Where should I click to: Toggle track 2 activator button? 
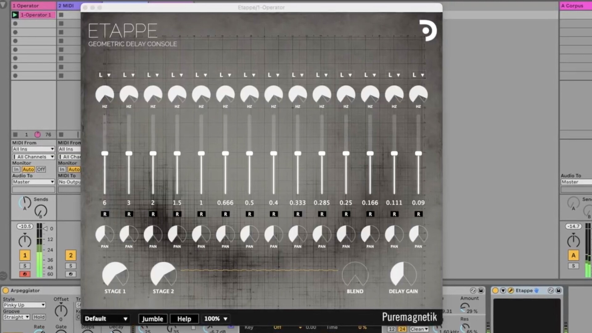pos(71,255)
